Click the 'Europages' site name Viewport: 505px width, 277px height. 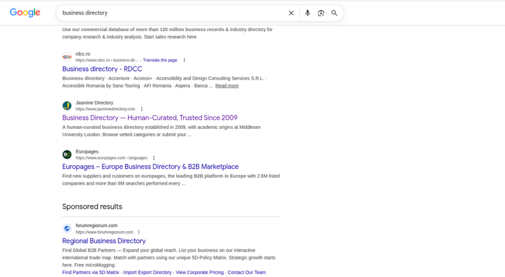click(87, 151)
